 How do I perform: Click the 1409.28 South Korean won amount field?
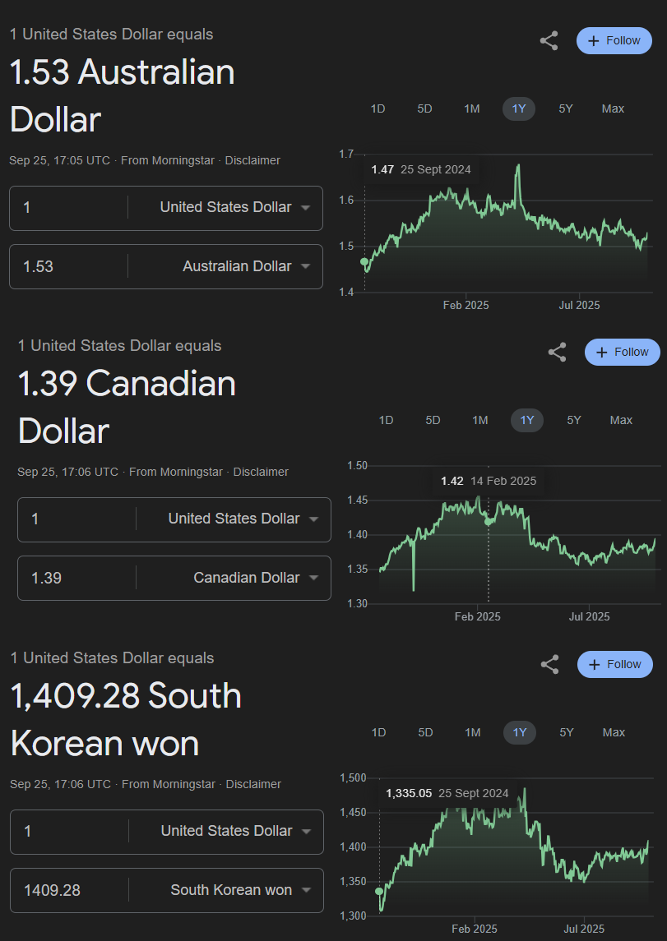[x=69, y=890]
